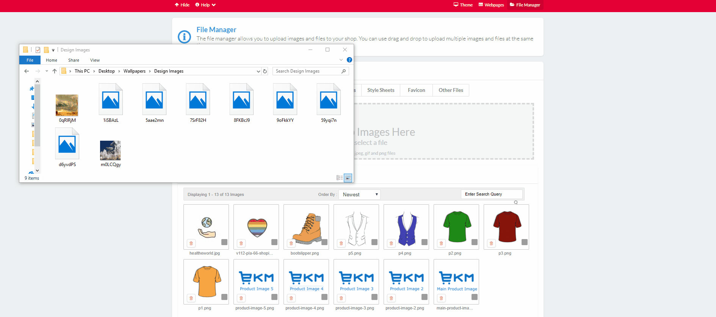Switch to the Style Sheets tab
Screen dimensions: 716x317
click(381, 90)
